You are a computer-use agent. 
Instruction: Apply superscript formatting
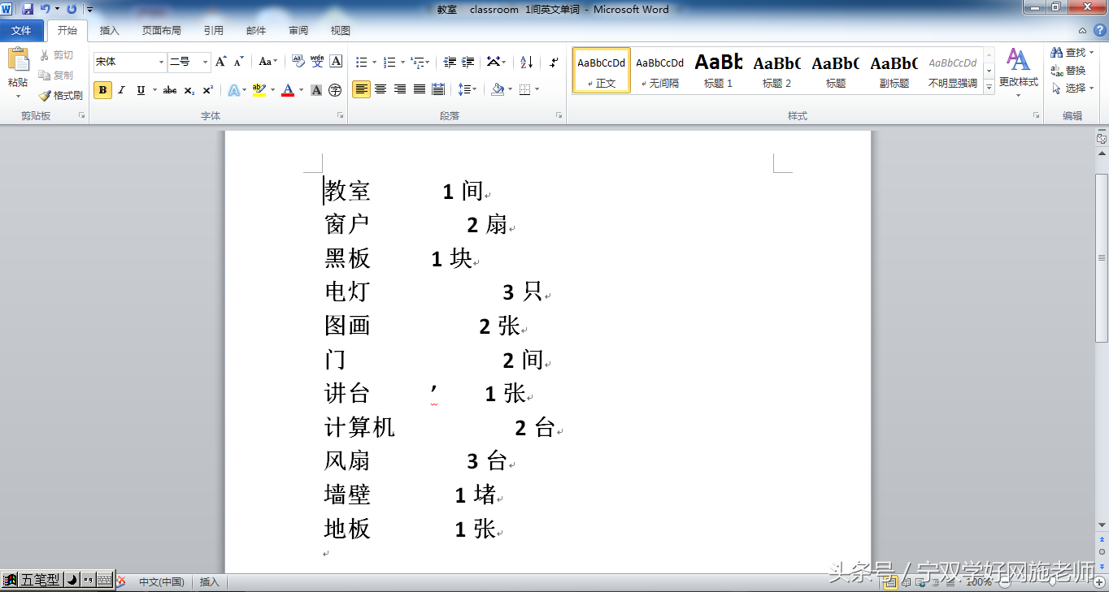[x=208, y=90]
